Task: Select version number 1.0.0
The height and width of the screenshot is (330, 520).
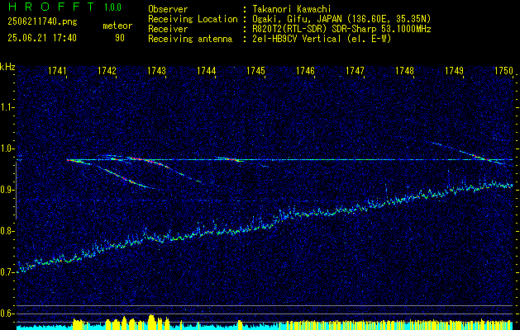Action: [112, 7]
